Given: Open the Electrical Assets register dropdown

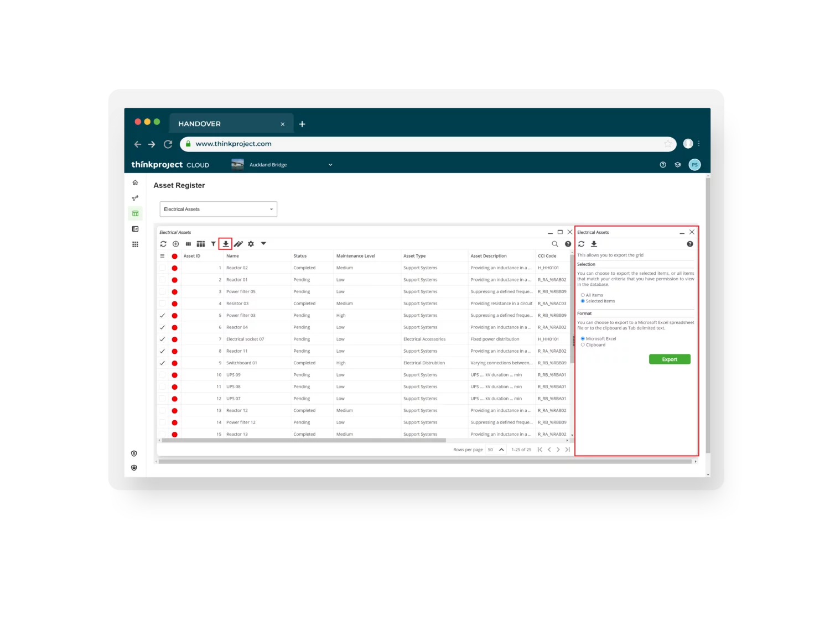Looking at the screenshot, I should [x=218, y=210].
